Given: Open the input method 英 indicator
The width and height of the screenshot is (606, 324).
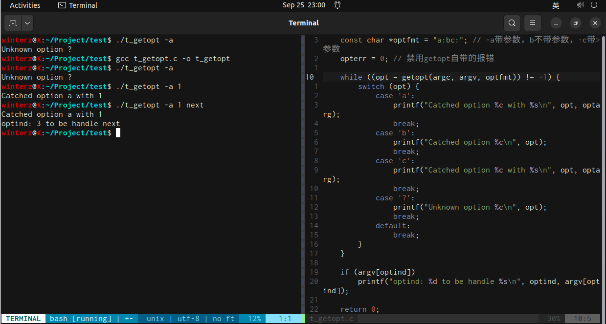Looking at the screenshot, I should pyautogui.click(x=556, y=5).
